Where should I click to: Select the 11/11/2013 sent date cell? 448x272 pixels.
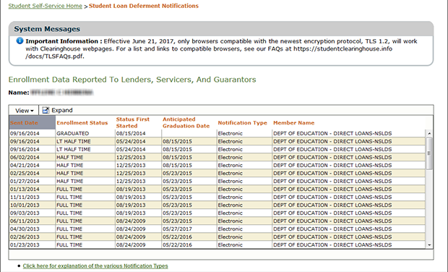click(x=33, y=197)
